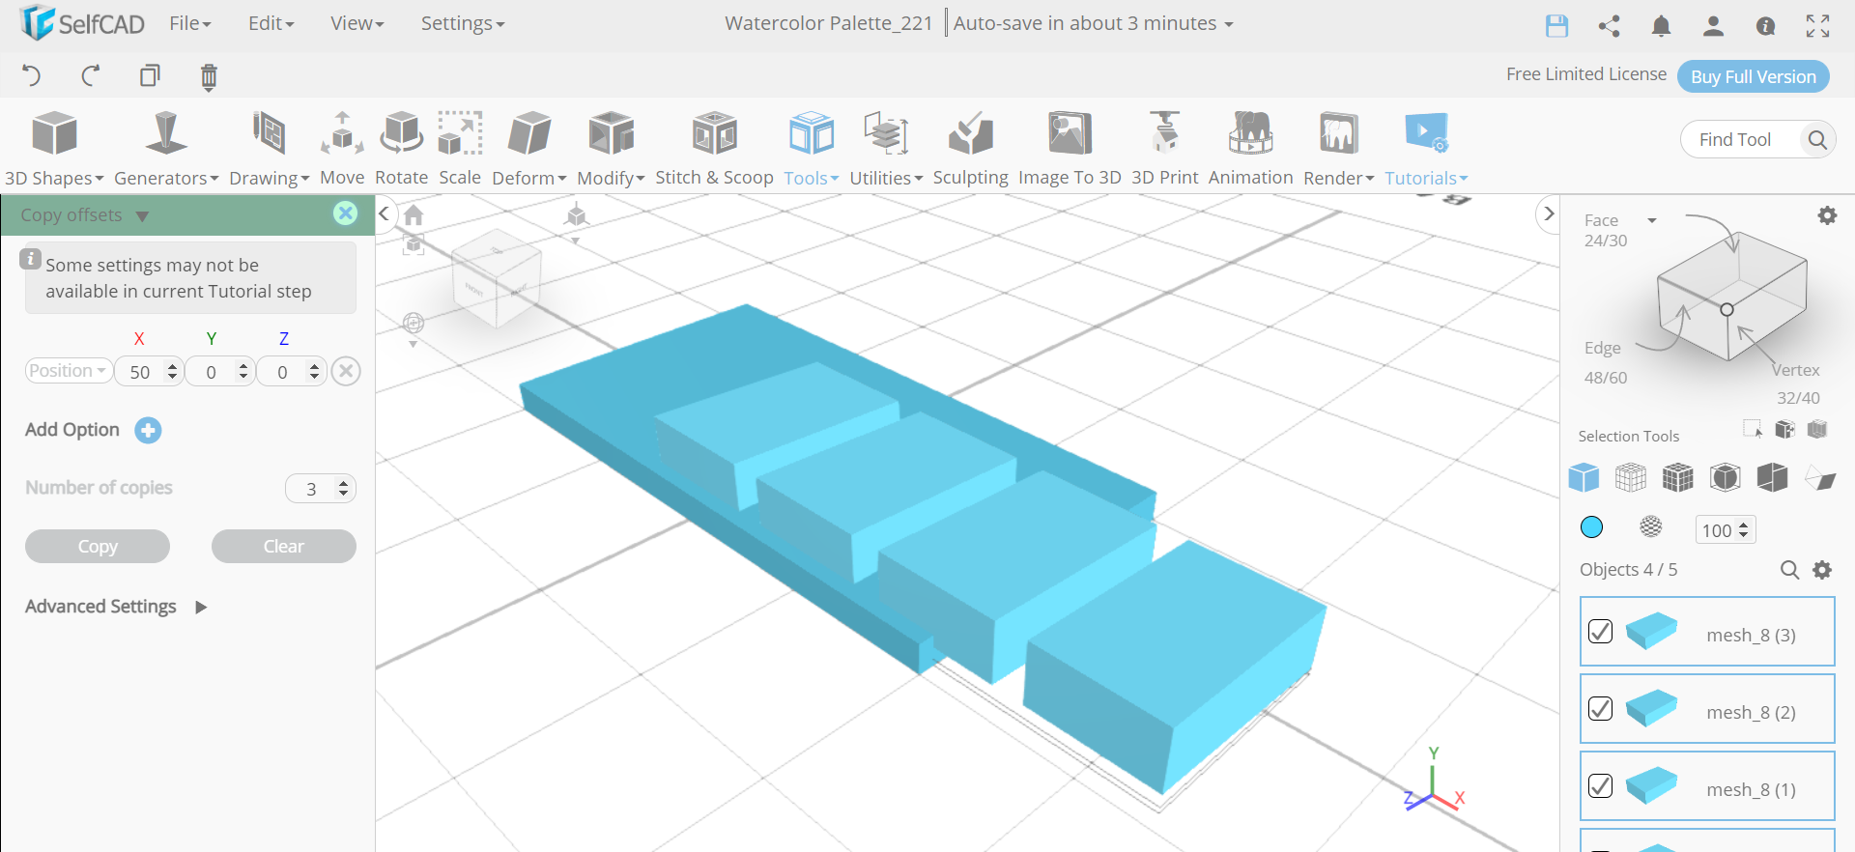The width and height of the screenshot is (1855, 852).
Task: Open user account icon
Action: 1713,26
